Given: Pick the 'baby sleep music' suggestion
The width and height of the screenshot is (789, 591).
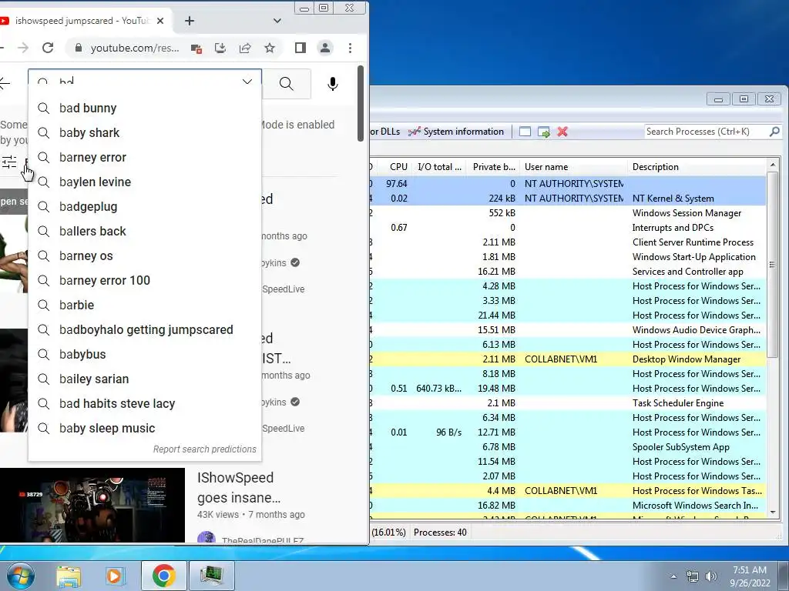Looking at the screenshot, I should pyautogui.click(x=145, y=428).
